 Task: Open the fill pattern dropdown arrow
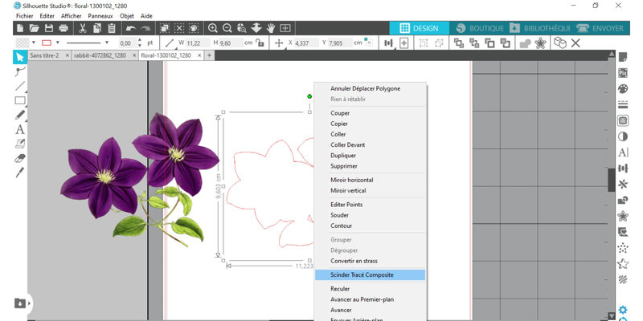32,43
